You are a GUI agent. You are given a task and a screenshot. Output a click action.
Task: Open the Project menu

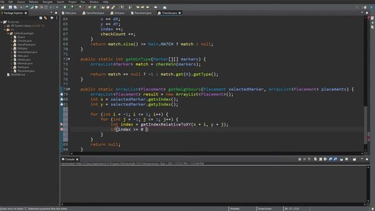[x=72, y=2]
